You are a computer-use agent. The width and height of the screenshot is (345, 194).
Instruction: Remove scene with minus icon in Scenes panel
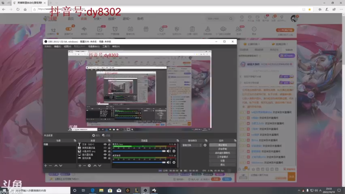(x=50, y=166)
